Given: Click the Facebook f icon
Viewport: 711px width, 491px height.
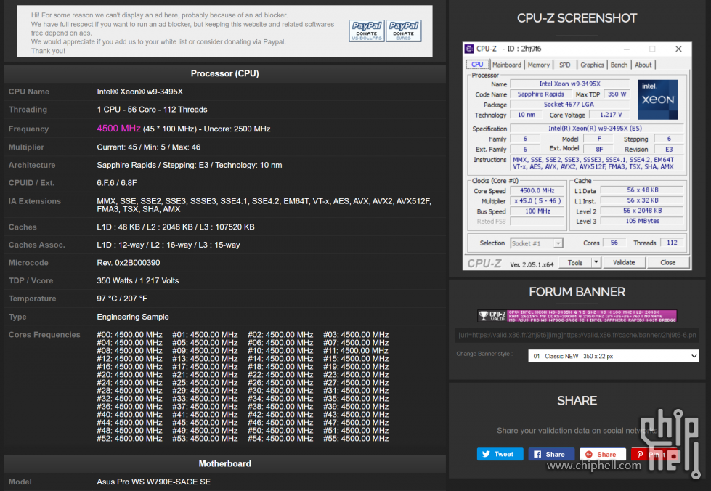Looking at the screenshot, I should tap(537, 454).
